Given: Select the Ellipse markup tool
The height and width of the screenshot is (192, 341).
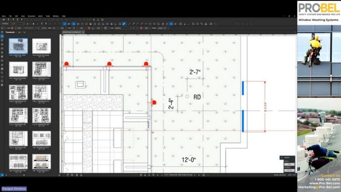Looking at the screenshot, I should pyautogui.click(x=154, y=24).
